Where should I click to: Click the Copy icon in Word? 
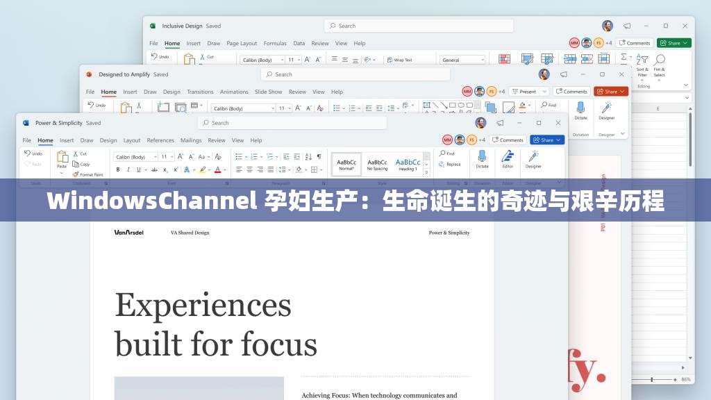click(78, 162)
